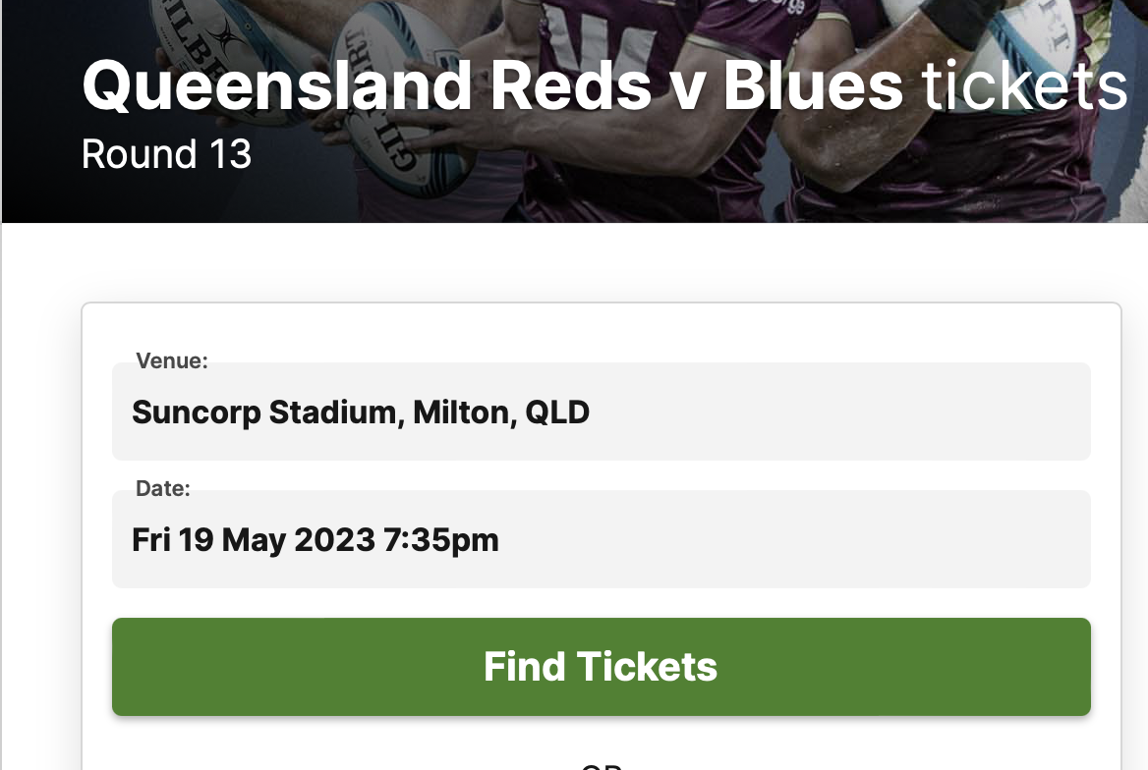This screenshot has width=1148, height=770.
Task: Click the Queensland Reds v Blues heading
Action: point(604,85)
